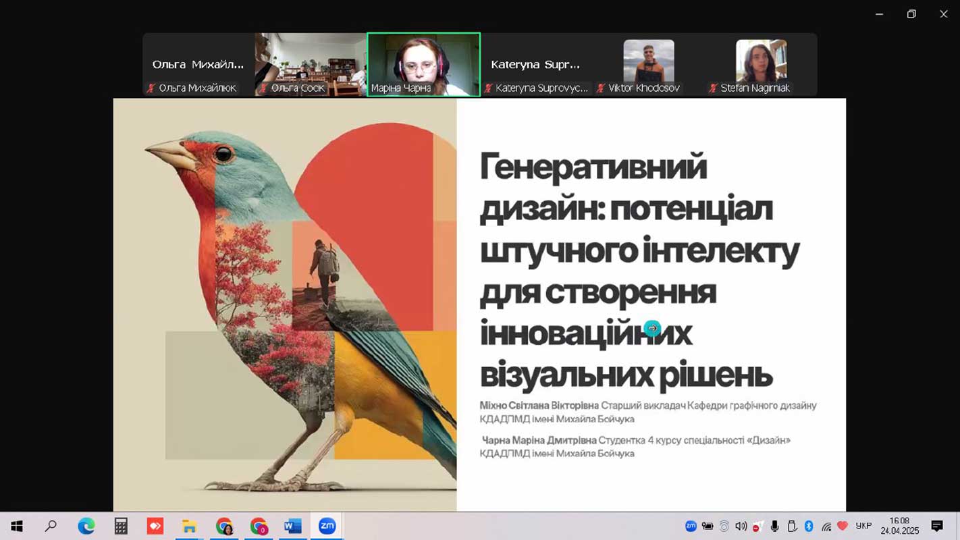
Task: Click Kateryna Suprovych's participant tile
Action: (x=536, y=64)
